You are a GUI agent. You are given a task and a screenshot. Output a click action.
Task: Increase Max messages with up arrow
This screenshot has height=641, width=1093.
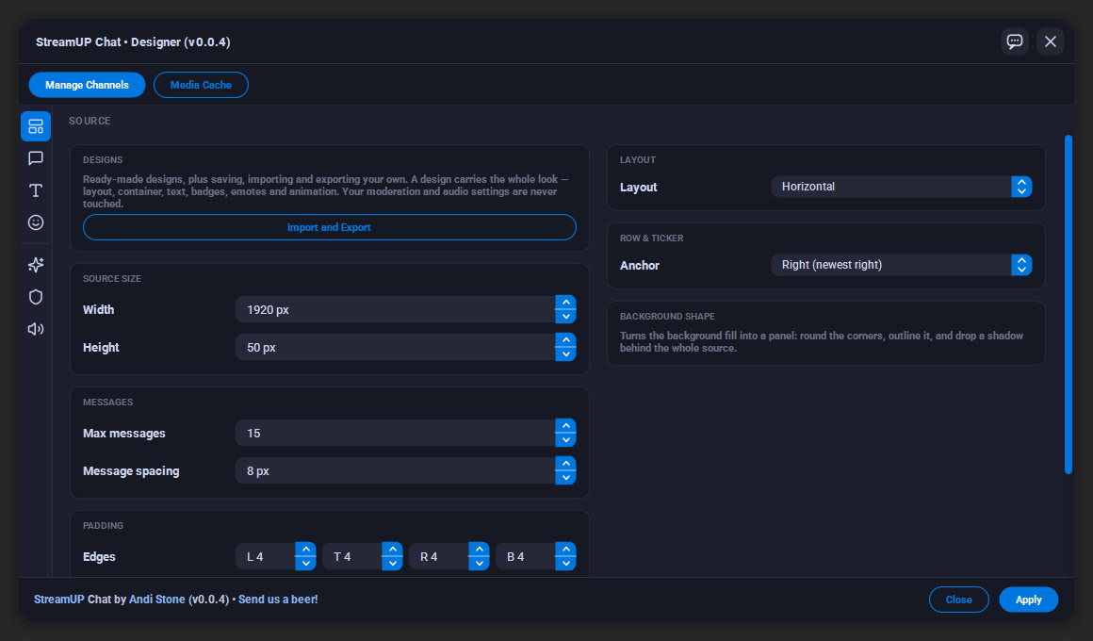[565, 426]
